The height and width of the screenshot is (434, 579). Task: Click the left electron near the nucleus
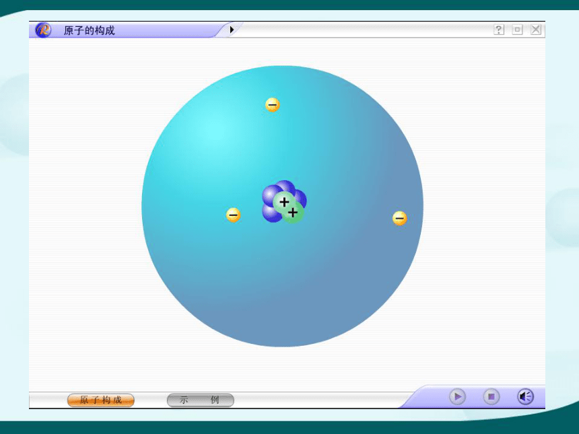233,215
